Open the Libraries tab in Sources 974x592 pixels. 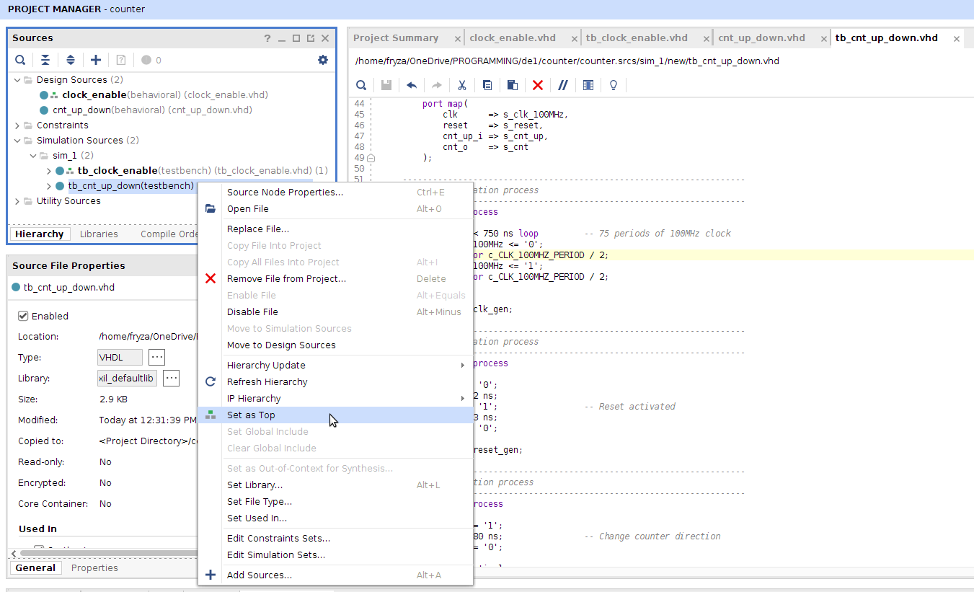tap(99, 234)
